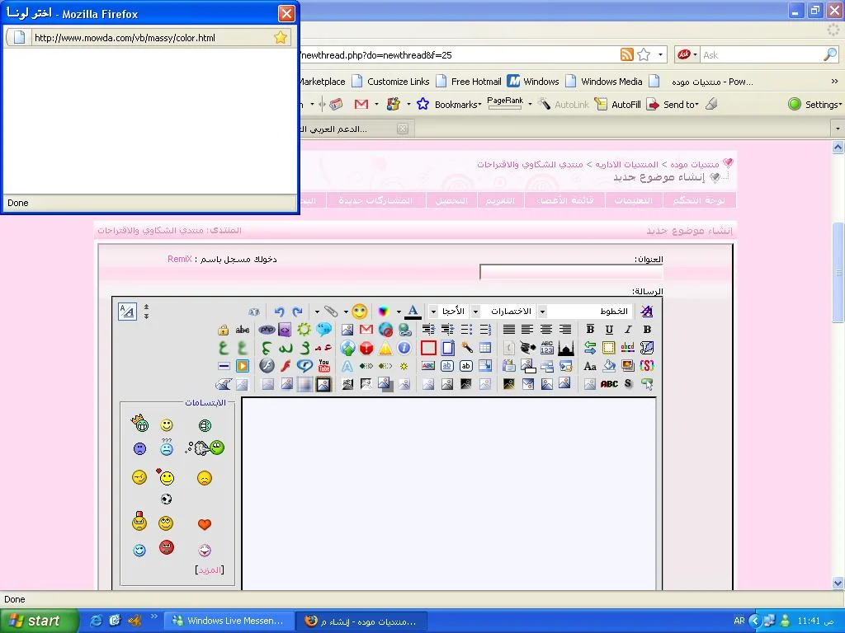The image size is (845, 633).
Task: Open the الخطوط fonts dropdown
Action: click(x=592, y=312)
